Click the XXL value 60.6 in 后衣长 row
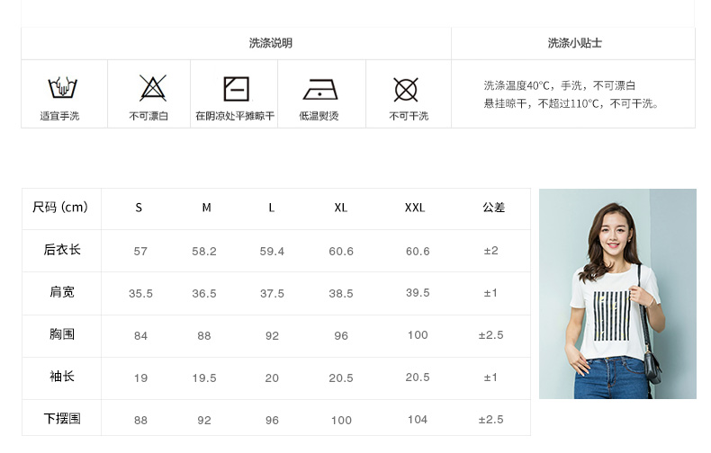Viewport: 711px width, 453px height. pyautogui.click(x=418, y=252)
